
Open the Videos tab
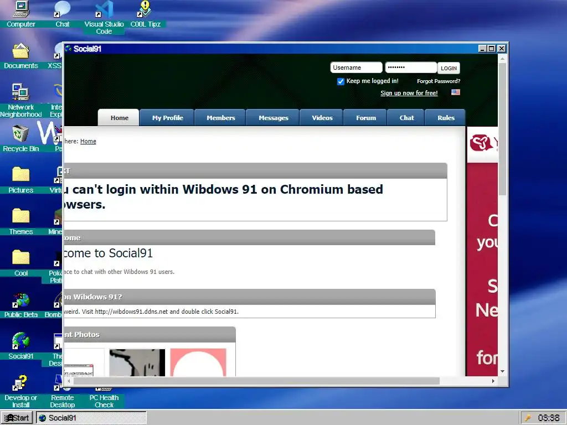322,118
